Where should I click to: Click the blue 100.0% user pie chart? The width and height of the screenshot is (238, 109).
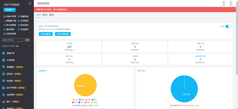pyautogui.click(x=184, y=89)
